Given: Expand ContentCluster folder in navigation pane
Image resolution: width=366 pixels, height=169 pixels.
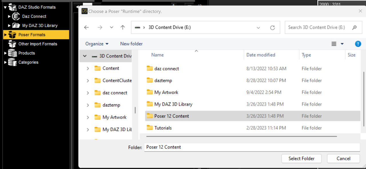Looking at the screenshot, I should click(88, 81).
